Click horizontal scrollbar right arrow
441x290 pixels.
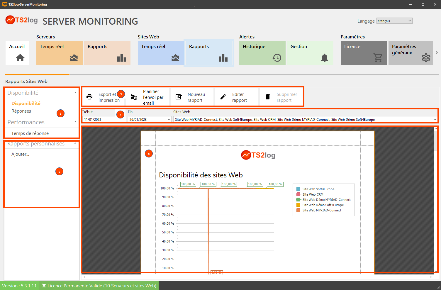[431, 277]
